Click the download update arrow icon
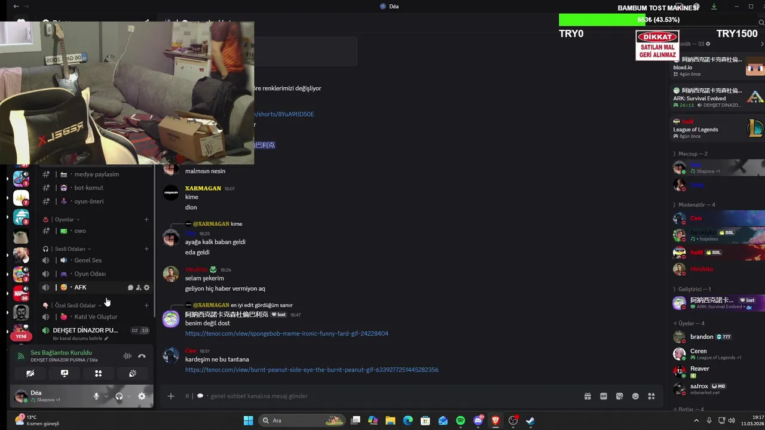The height and width of the screenshot is (430, 765). click(714, 7)
